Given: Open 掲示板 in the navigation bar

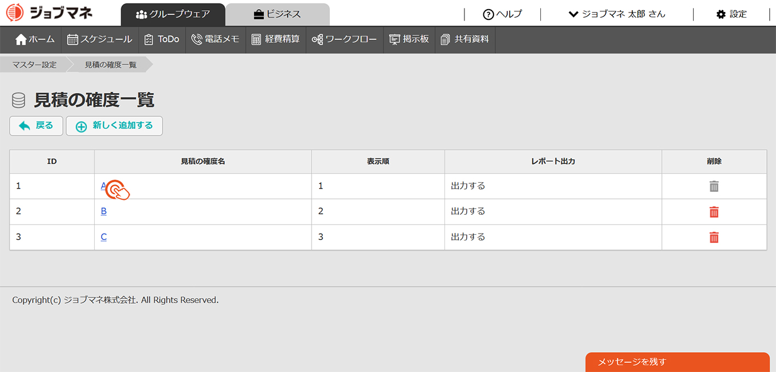Looking at the screenshot, I should (x=409, y=39).
